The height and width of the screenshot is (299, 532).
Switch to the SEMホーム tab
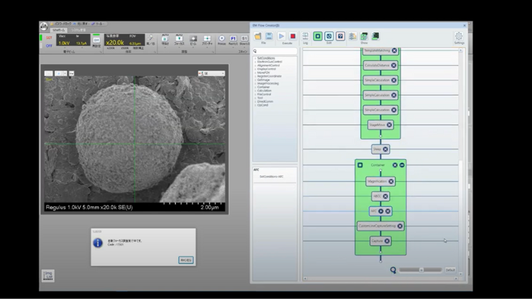pos(58,30)
